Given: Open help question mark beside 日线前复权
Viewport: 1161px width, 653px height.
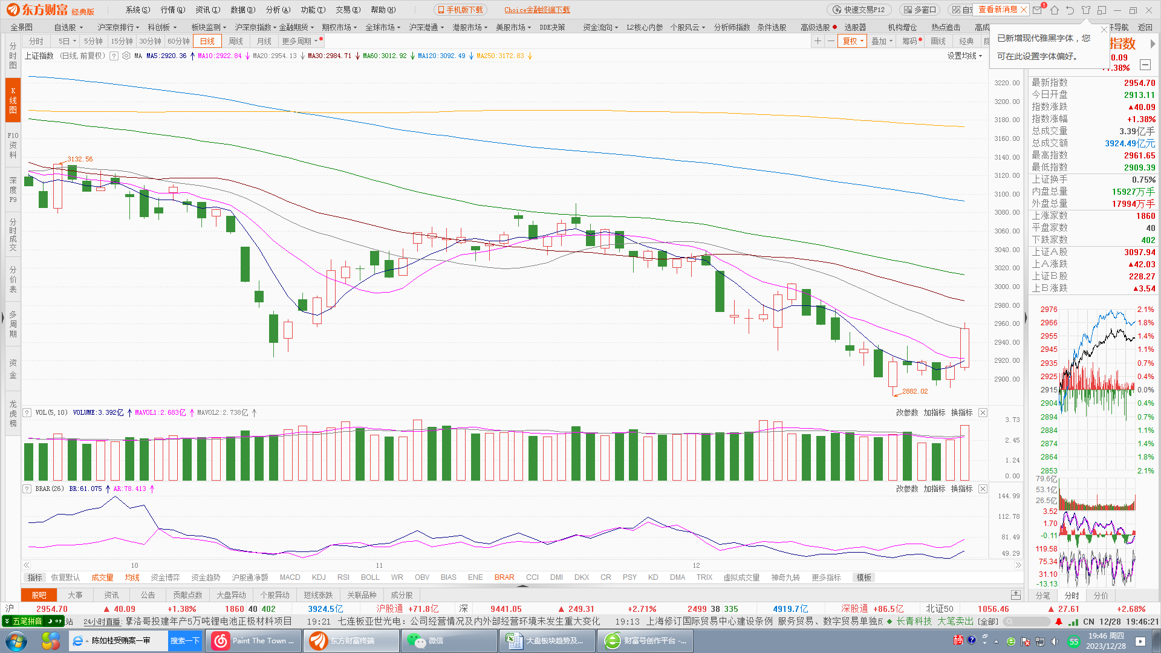Looking at the screenshot, I should pos(114,56).
